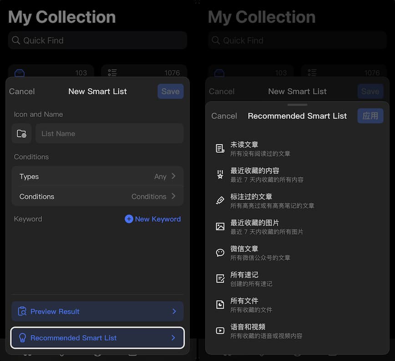Select the 最近收藏的内容 recommended list icon

click(x=220, y=174)
